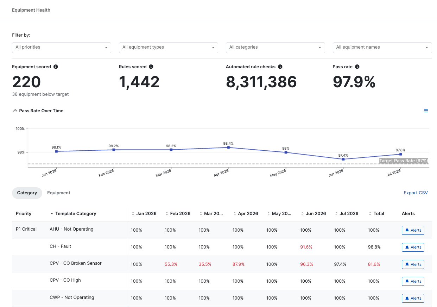Open info tooltip for Equipment scored

pos(56,67)
